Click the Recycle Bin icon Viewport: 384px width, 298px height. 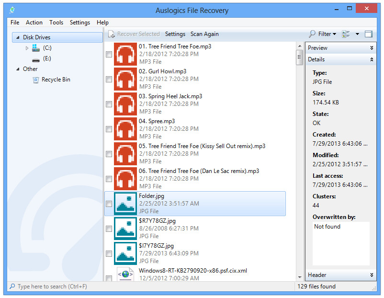pyautogui.click(x=36, y=80)
